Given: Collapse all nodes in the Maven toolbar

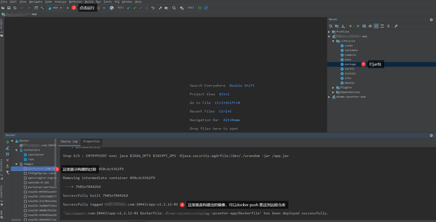Looking at the screenshot, I should tap(388, 26).
